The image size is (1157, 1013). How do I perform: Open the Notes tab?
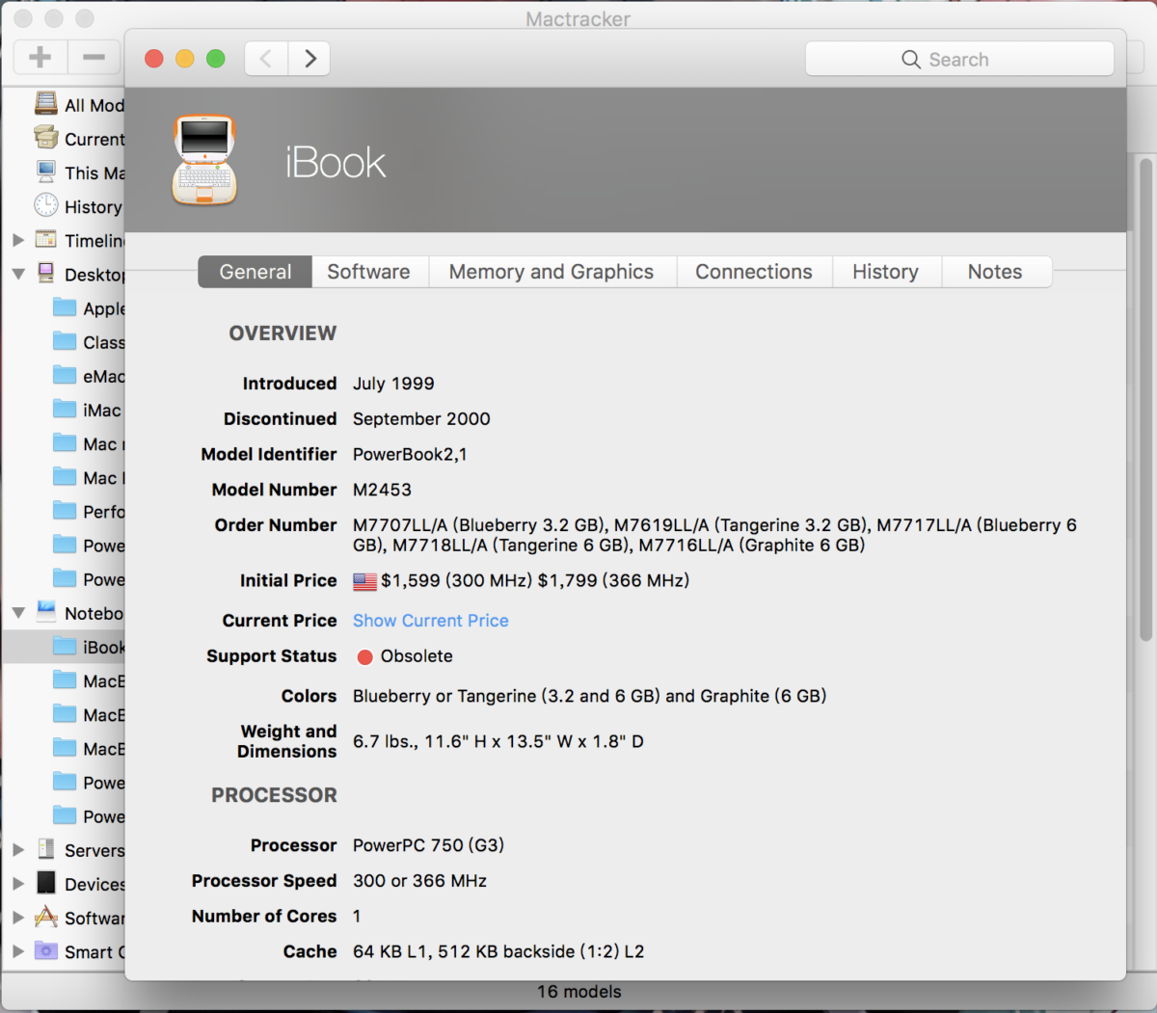[995, 272]
